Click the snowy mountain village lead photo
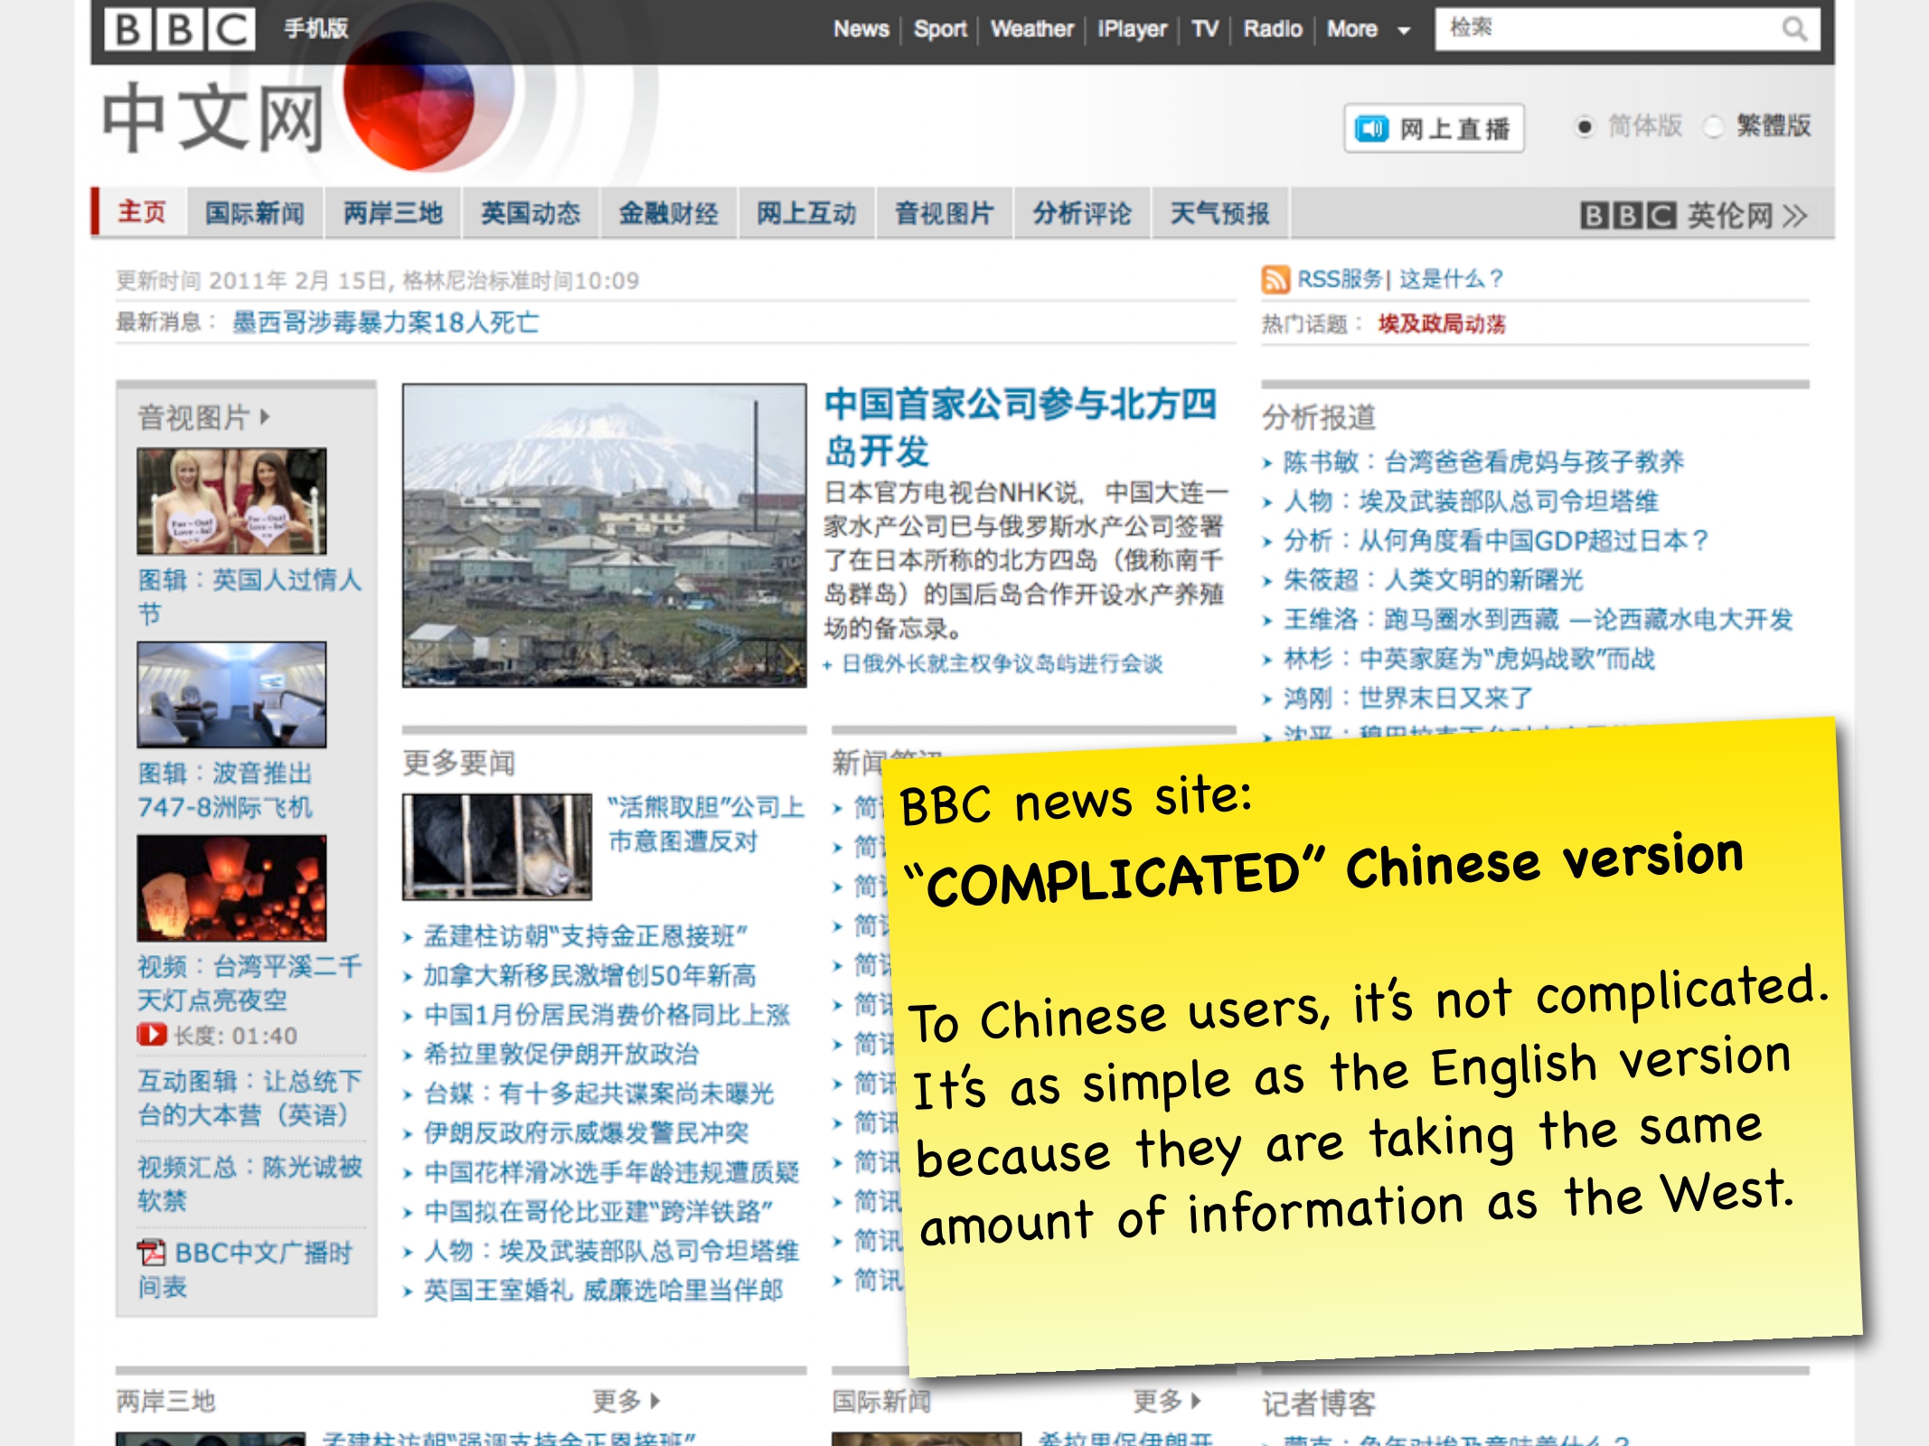This screenshot has width=1929, height=1446. [x=604, y=535]
